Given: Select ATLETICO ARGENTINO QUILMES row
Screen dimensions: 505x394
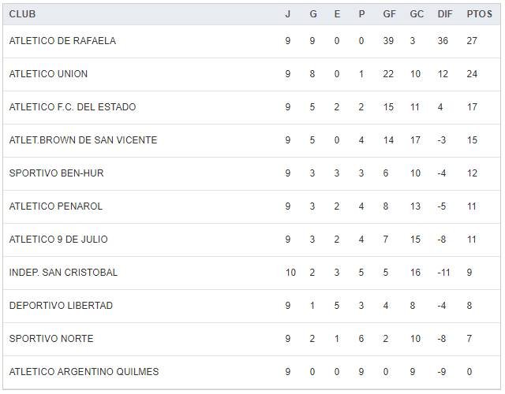Looking at the screenshot, I should pos(84,372).
